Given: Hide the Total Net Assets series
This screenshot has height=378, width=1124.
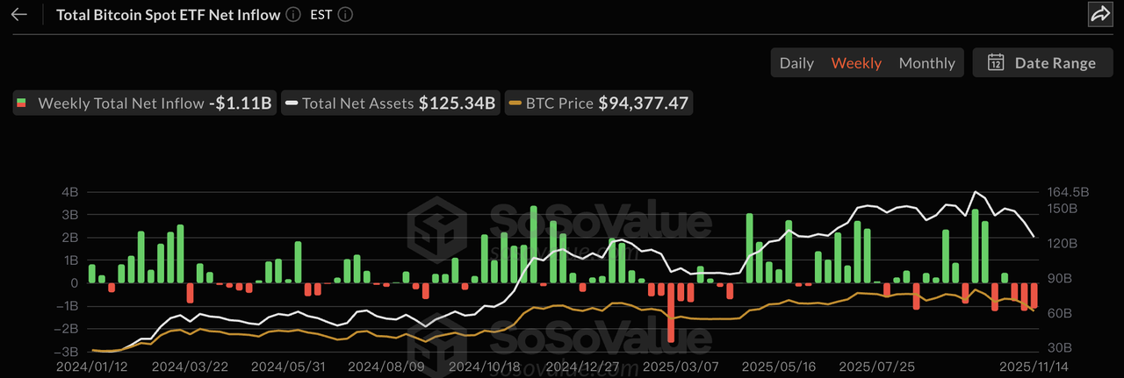Looking at the screenshot, I should (358, 103).
